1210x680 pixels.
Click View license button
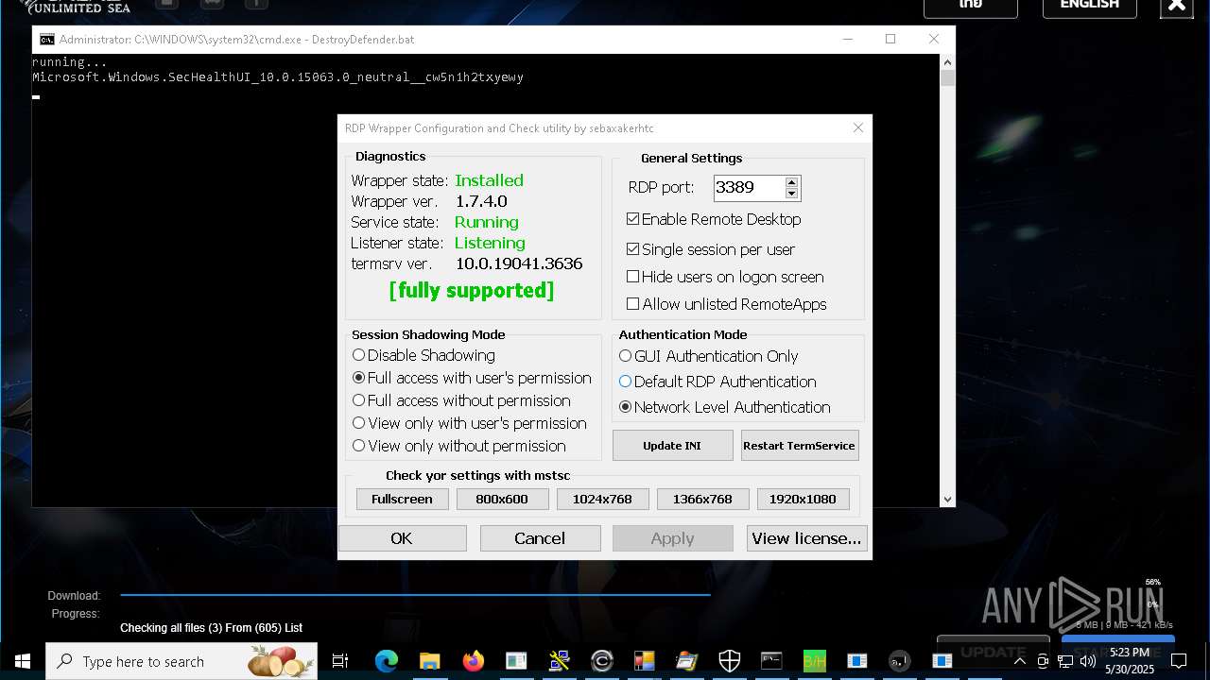pos(806,538)
